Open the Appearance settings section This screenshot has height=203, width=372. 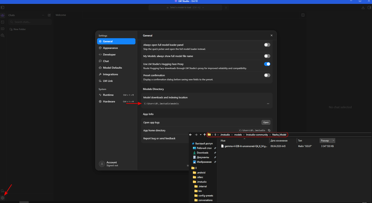pos(116,48)
